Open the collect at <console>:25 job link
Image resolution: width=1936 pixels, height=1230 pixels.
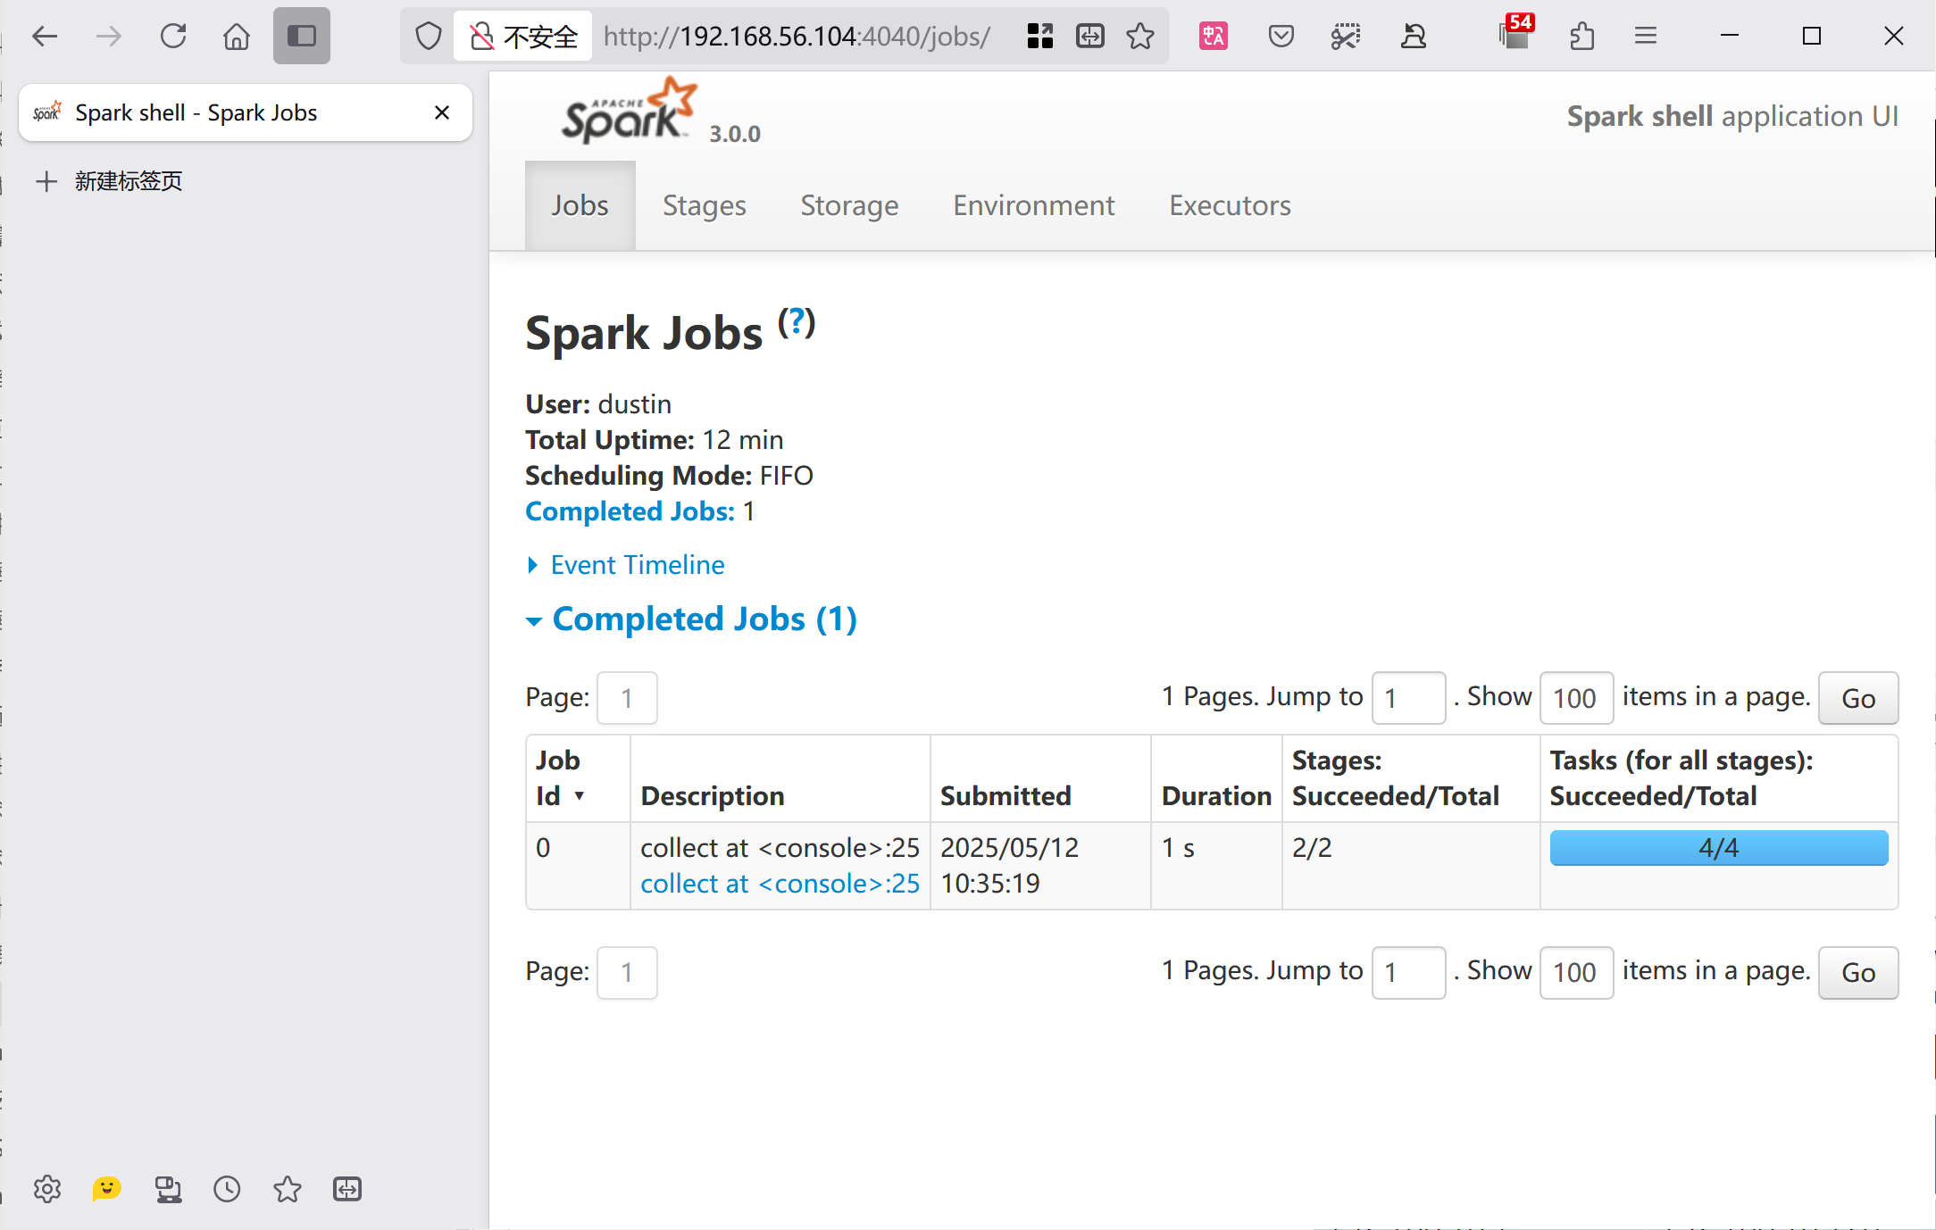coord(780,884)
